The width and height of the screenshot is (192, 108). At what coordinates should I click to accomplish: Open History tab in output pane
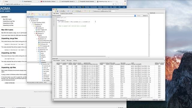pos(75,61)
